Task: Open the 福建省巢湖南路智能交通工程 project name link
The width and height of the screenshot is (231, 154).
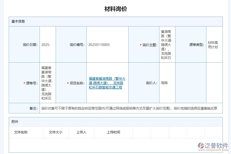Action: point(108,83)
